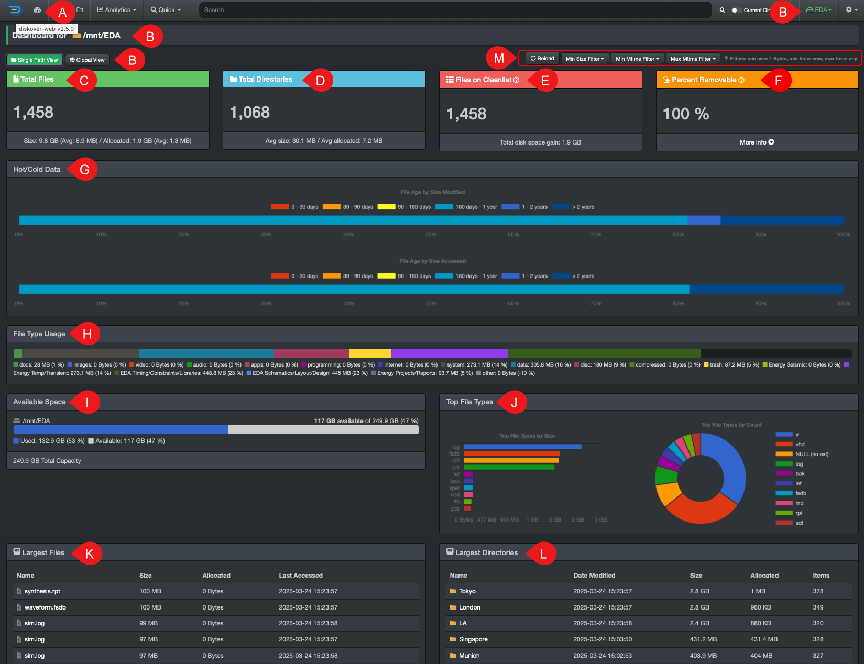Click the 'Items' column header in Largest Directories
Image resolution: width=864 pixels, height=664 pixels.
tap(821, 576)
